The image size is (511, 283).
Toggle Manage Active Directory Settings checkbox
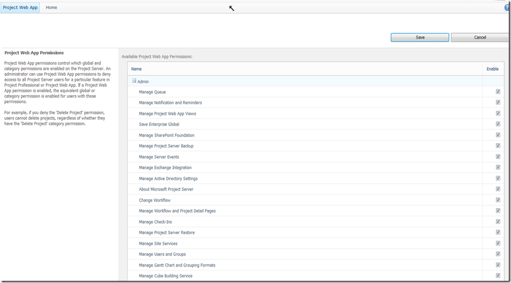(x=498, y=178)
